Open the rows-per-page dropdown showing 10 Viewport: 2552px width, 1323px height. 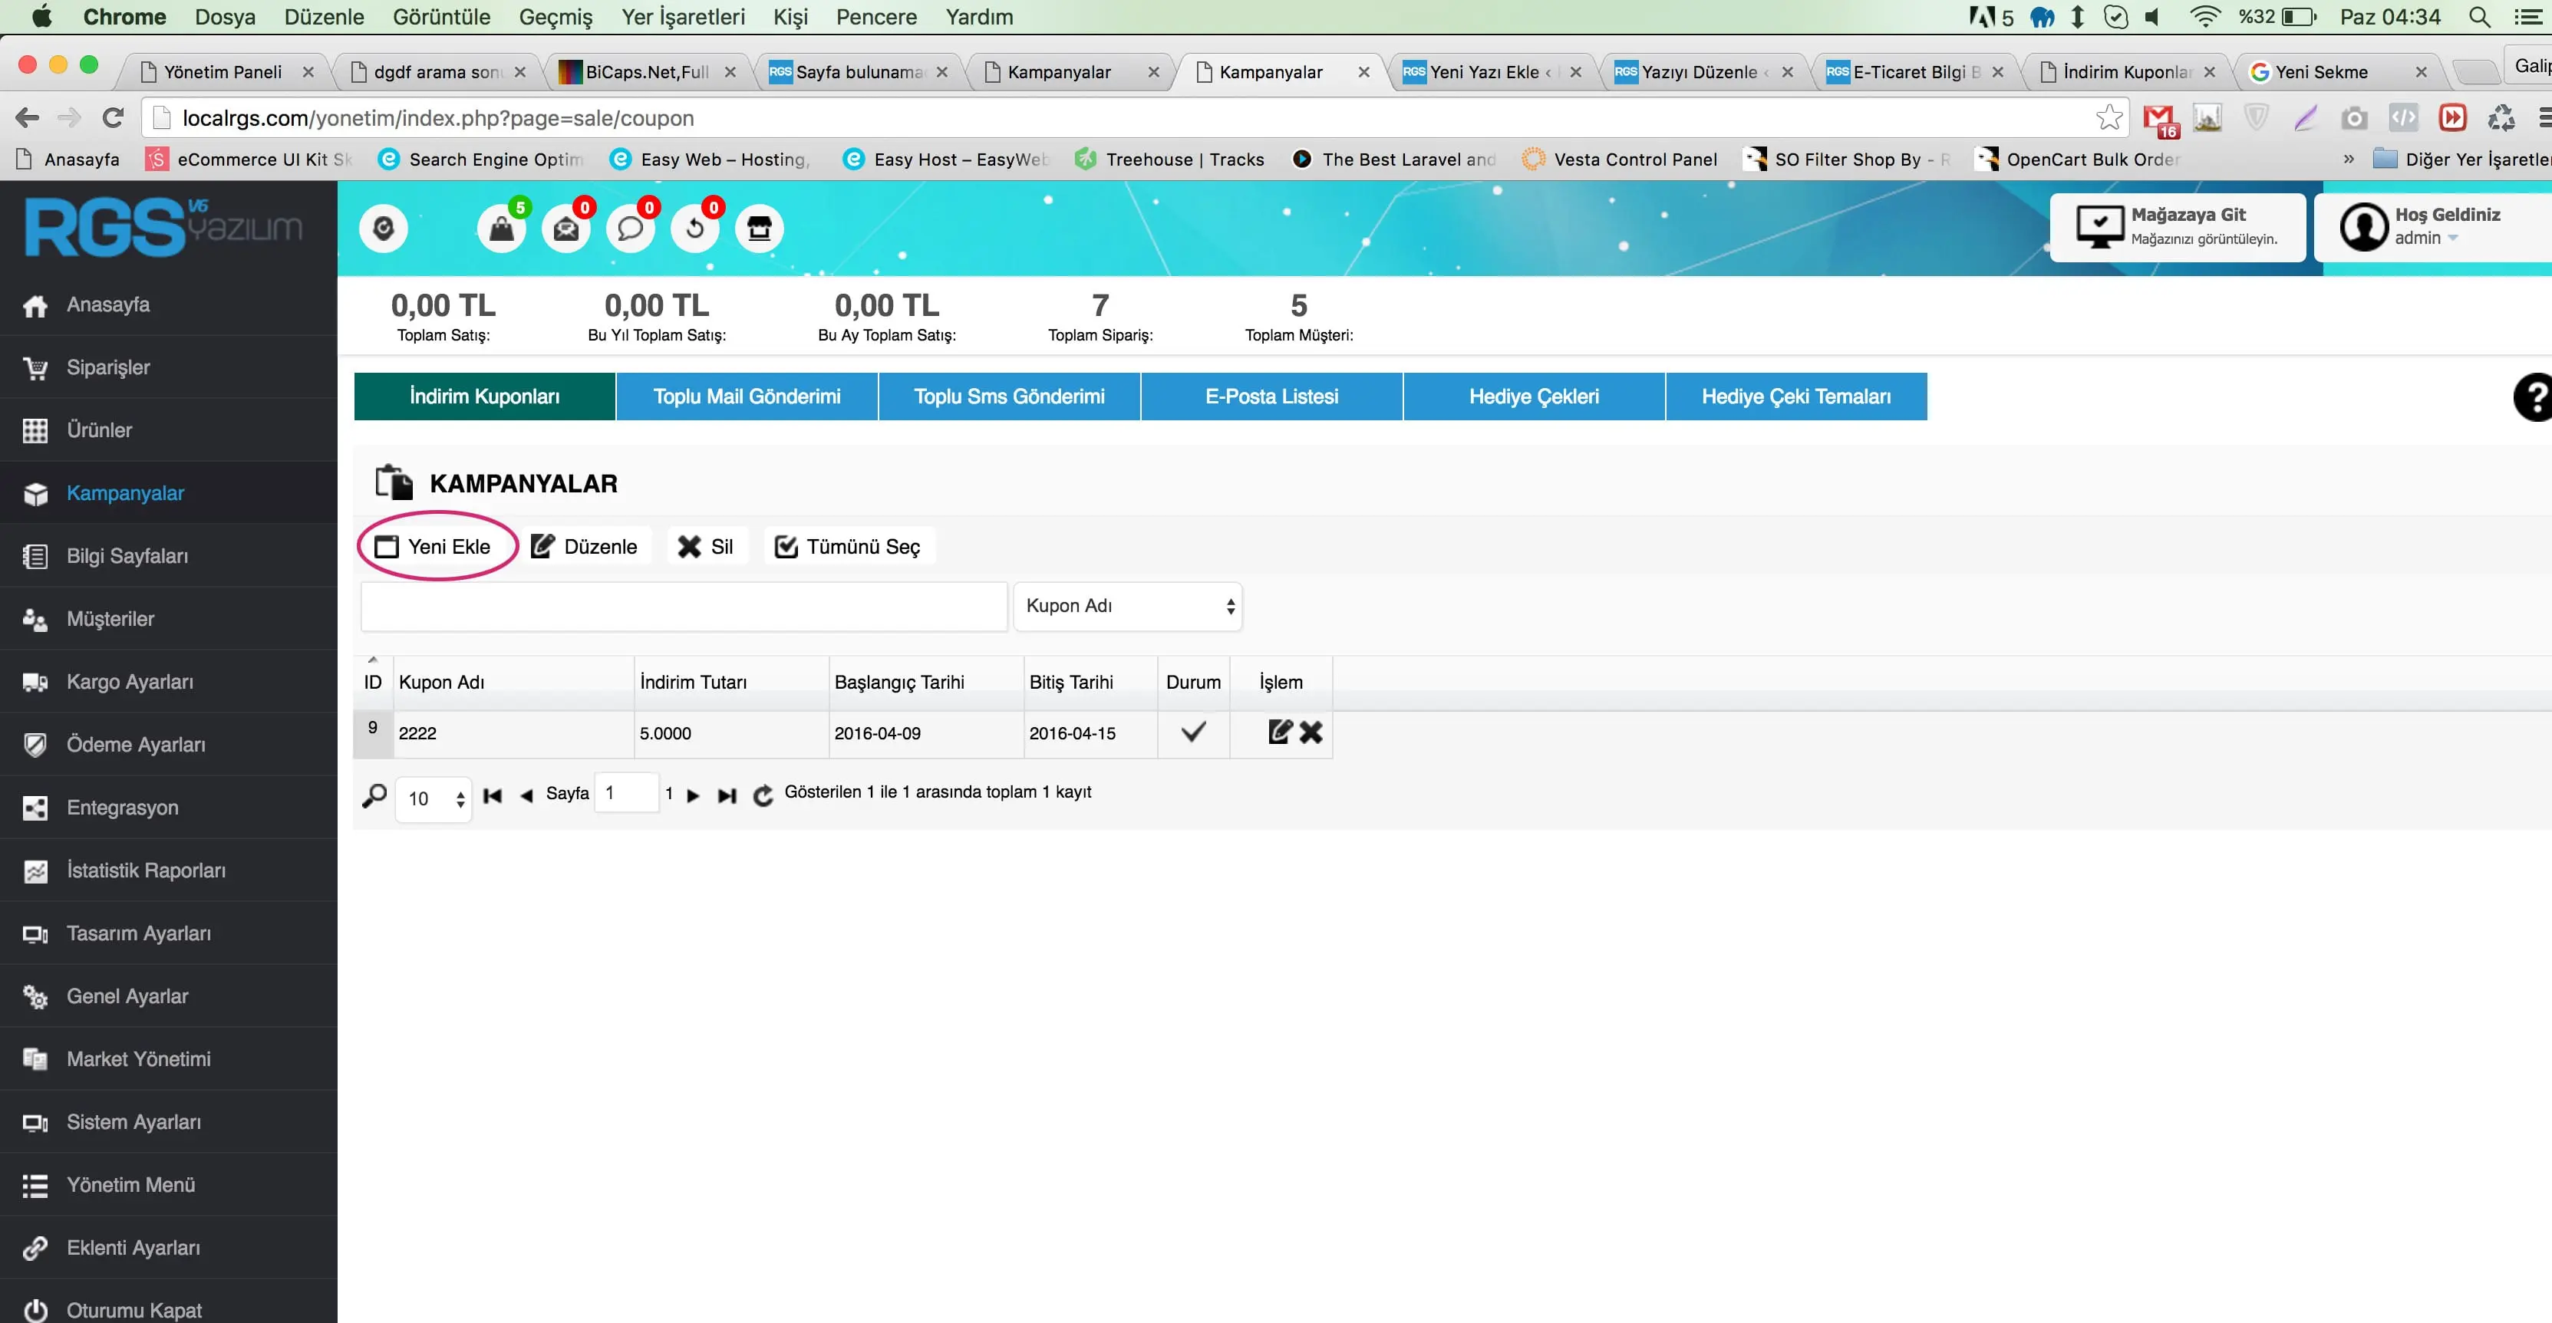(x=434, y=798)
